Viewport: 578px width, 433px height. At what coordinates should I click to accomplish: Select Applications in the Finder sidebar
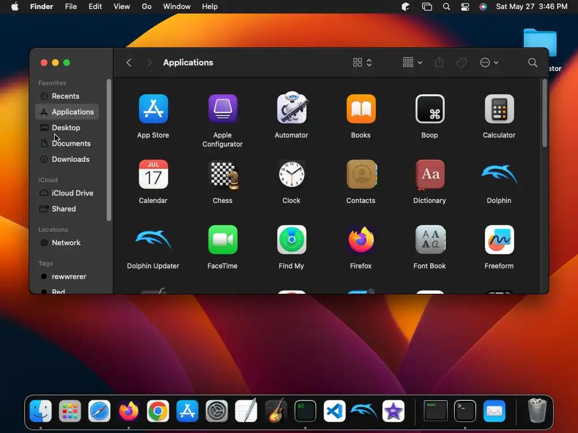pyautogui.click(x=67, y=112)
